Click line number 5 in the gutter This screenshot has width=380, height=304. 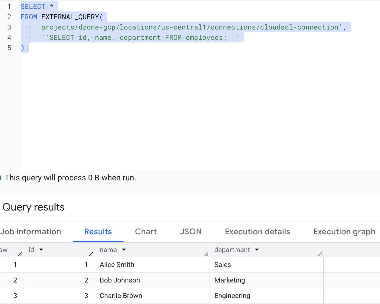[9, 48]
